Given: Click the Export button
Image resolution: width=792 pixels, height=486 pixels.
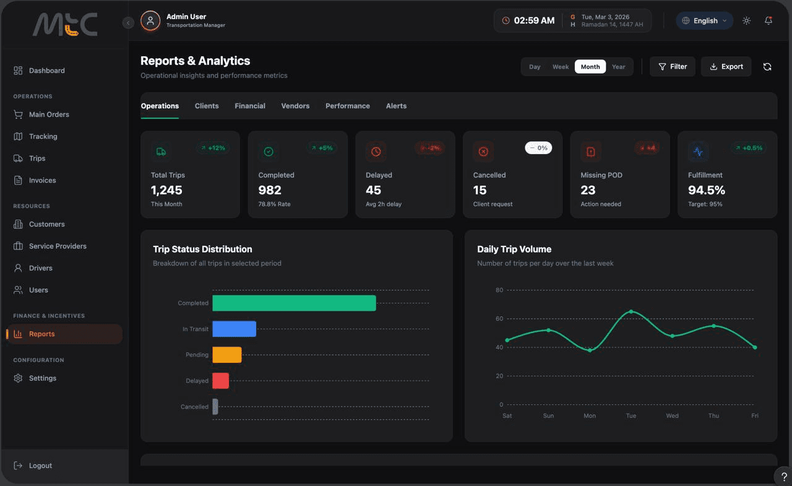Looking at the screenshot, I should (726, 67).
